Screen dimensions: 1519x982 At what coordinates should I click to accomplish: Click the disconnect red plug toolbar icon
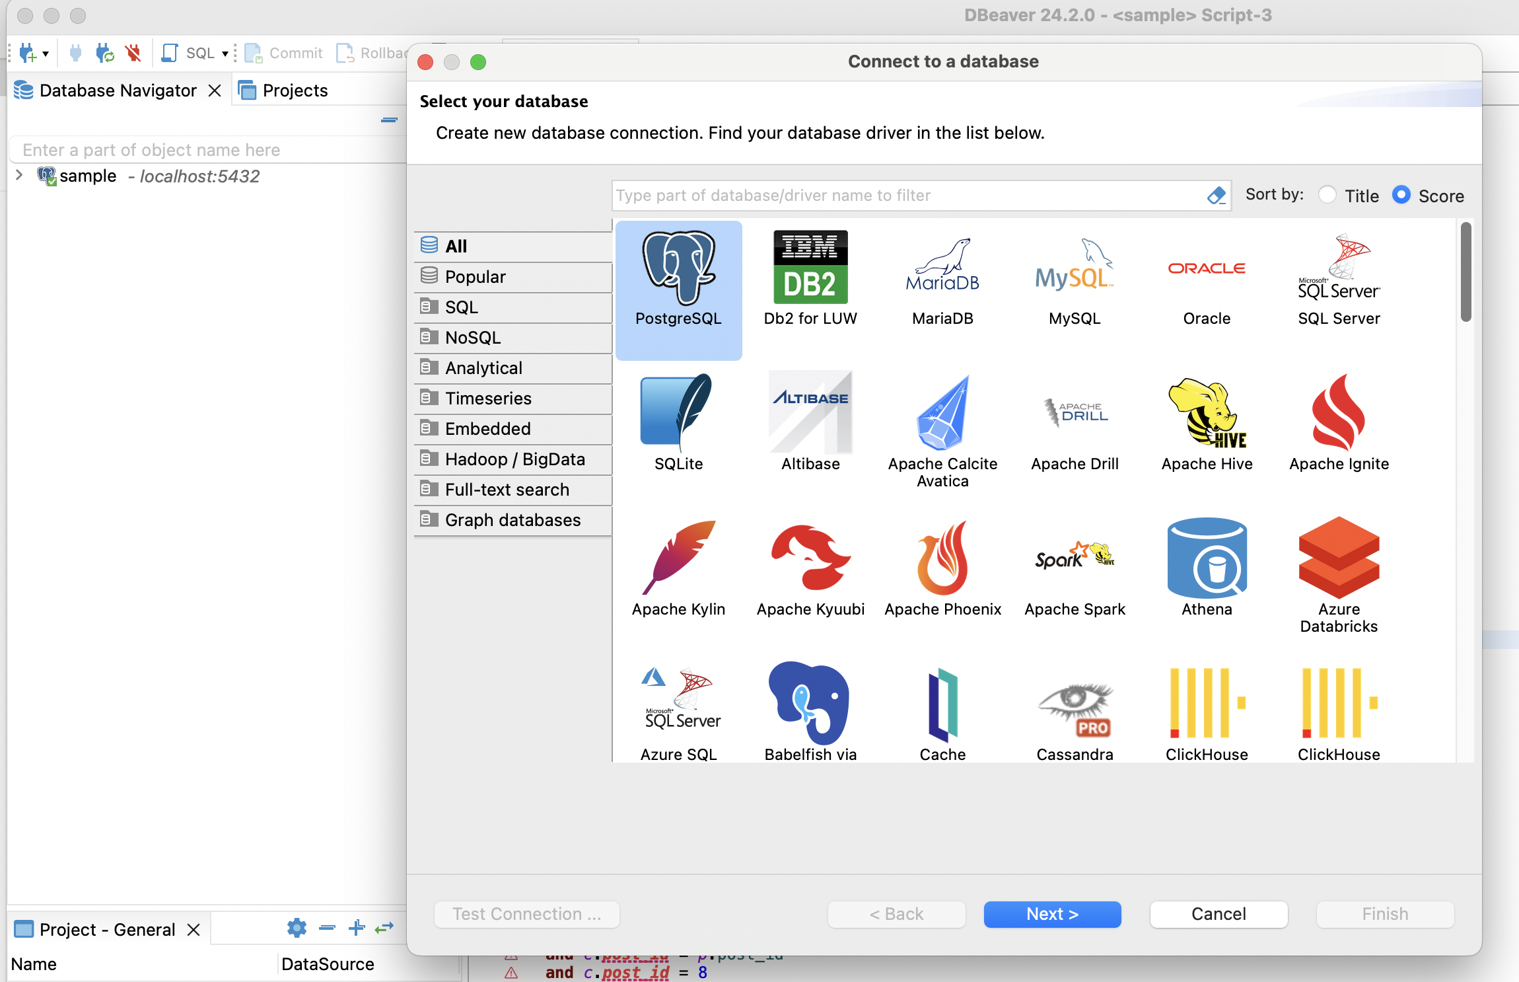coord(133,53)
